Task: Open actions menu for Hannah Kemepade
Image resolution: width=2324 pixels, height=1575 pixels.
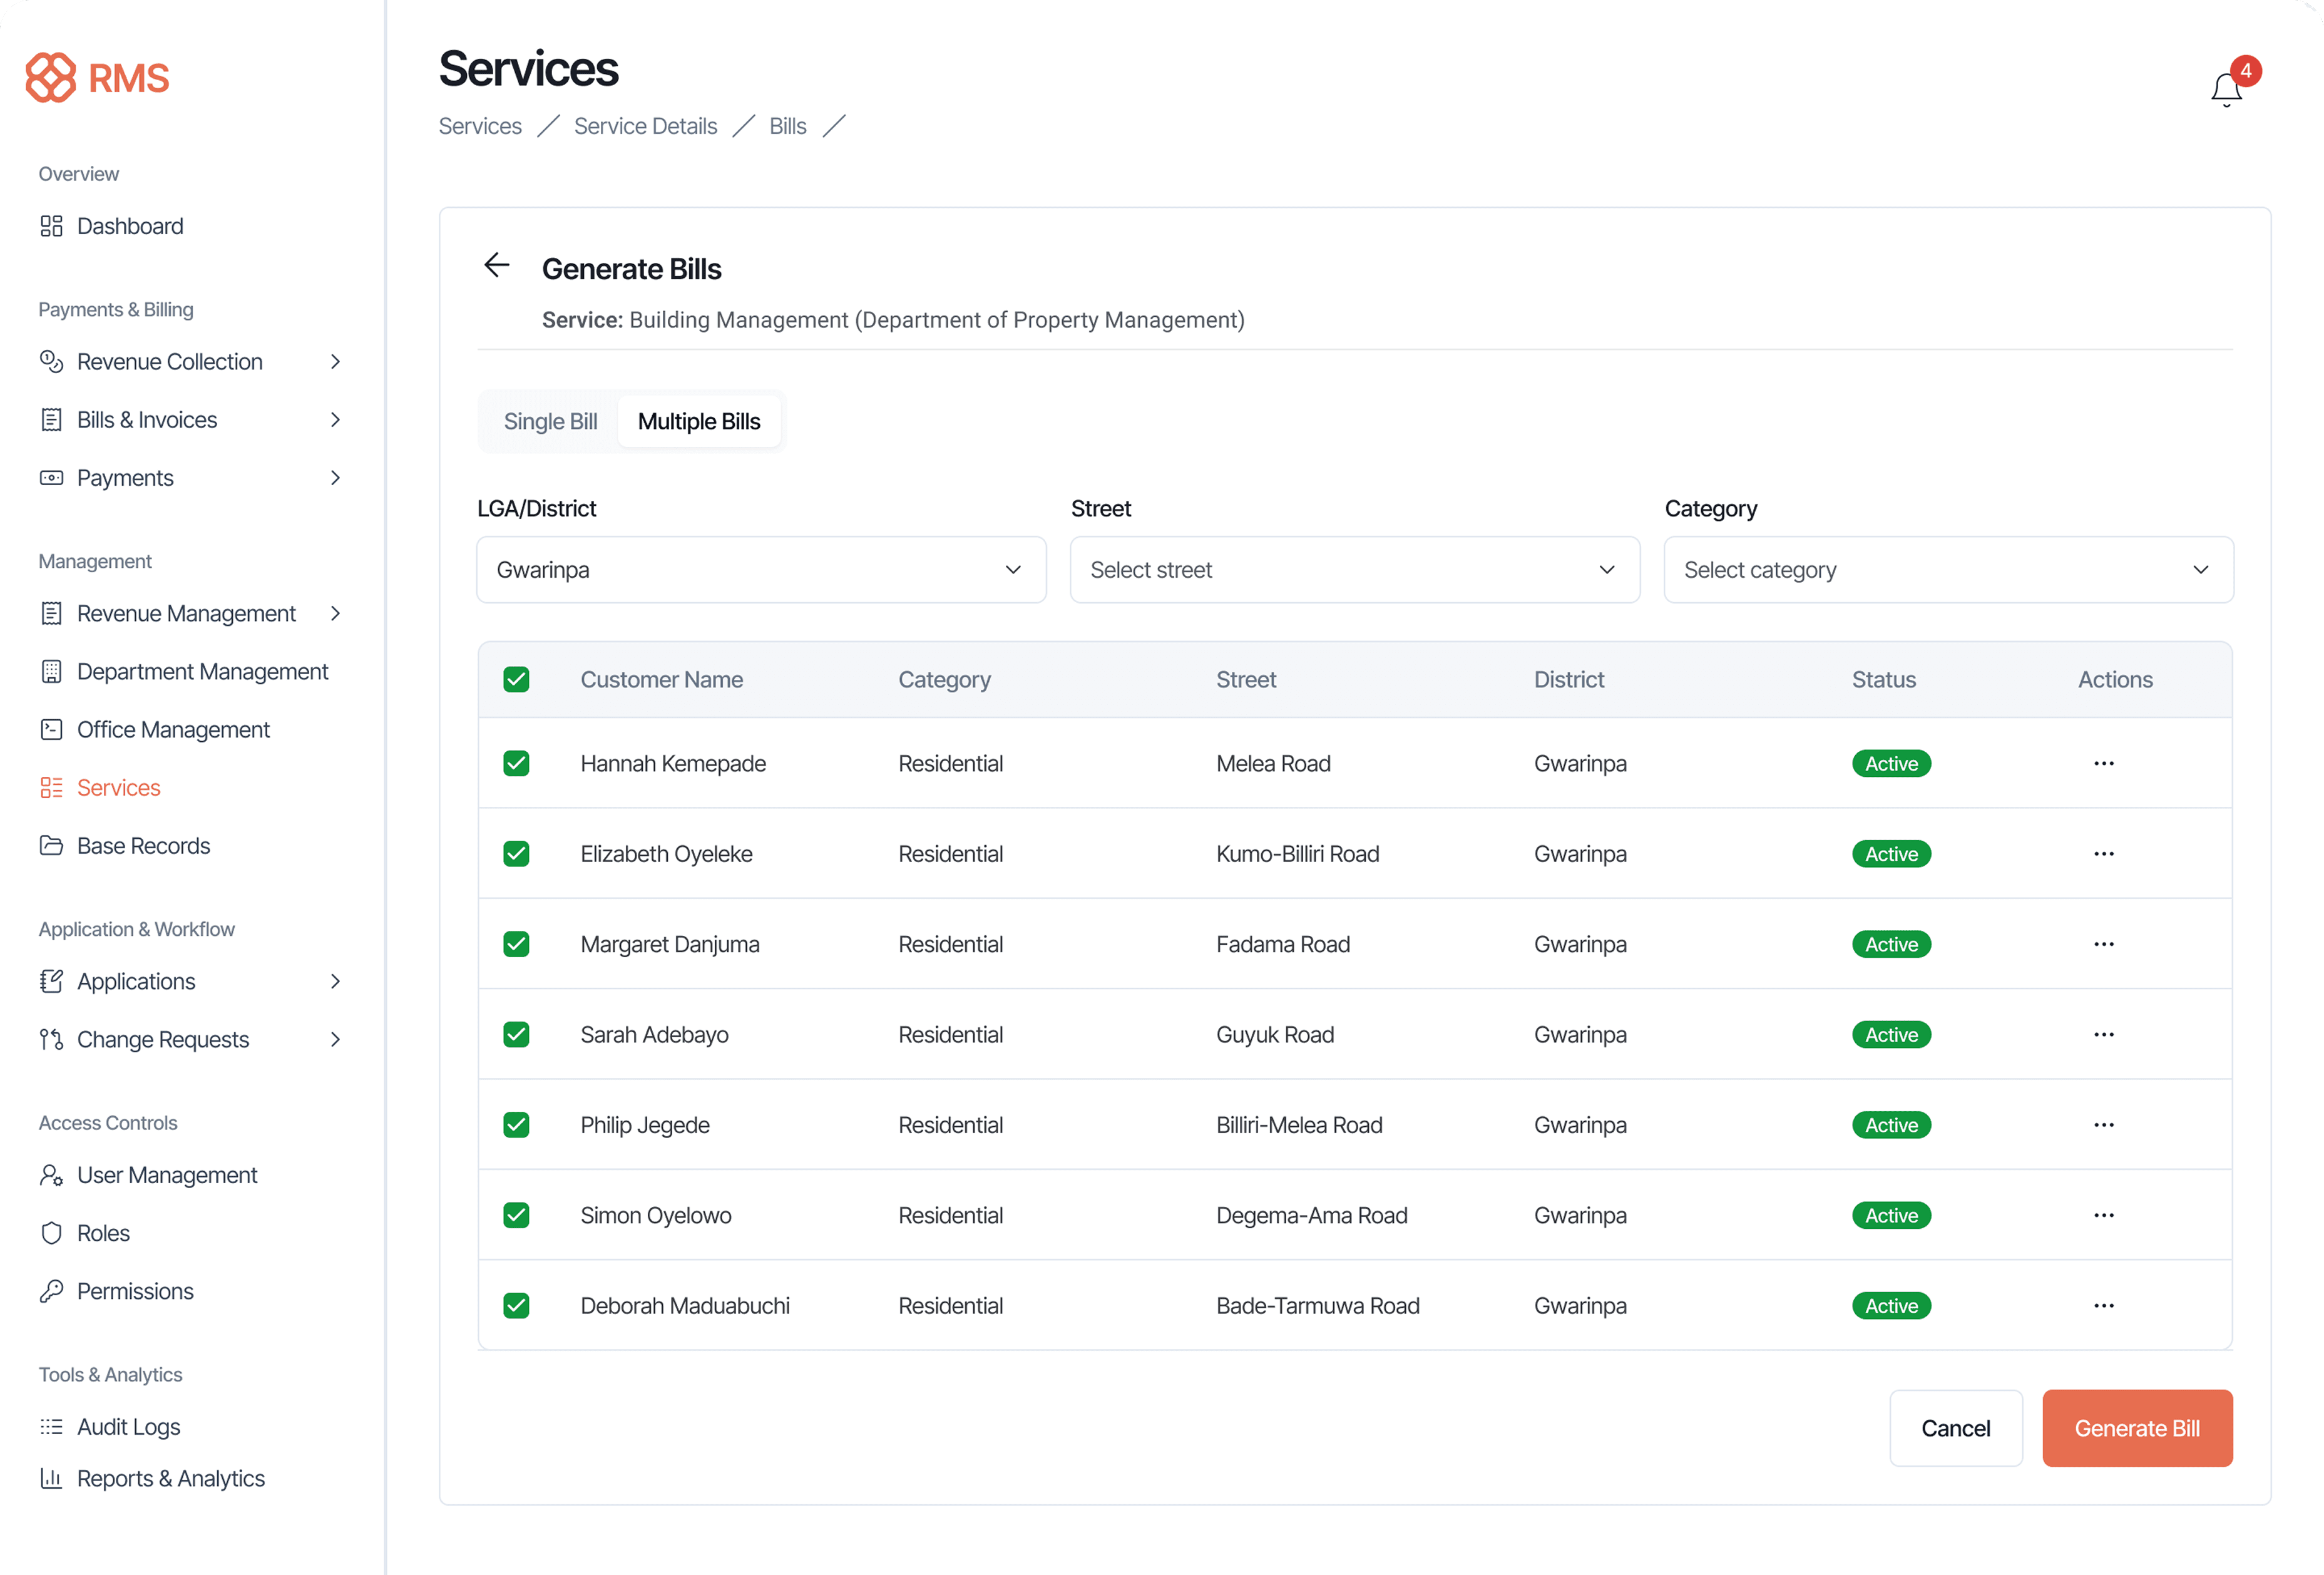Action: point(2104,764)
